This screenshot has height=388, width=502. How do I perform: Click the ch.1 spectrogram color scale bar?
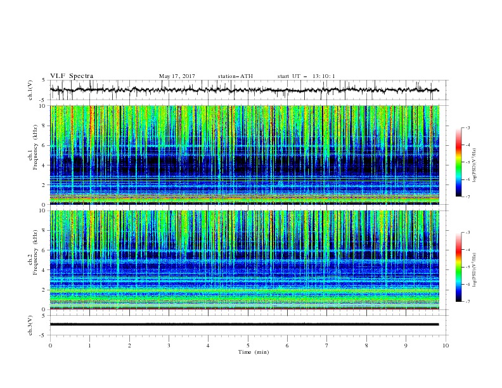pos(459,162)
